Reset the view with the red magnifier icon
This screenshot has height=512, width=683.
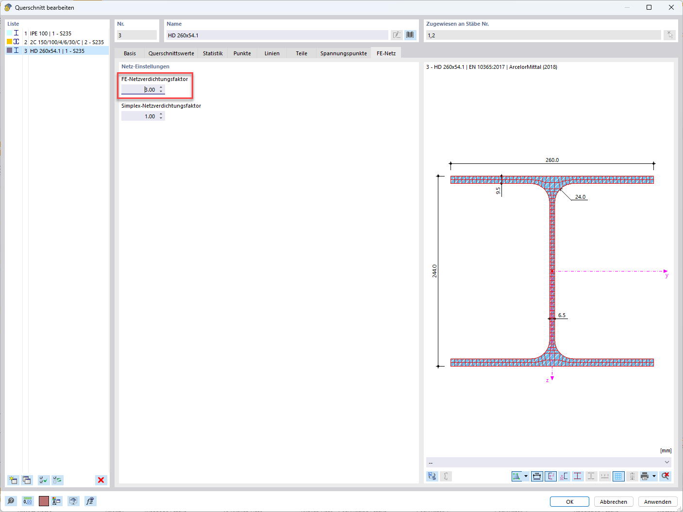pyautogui.click(x=666, y=476)
